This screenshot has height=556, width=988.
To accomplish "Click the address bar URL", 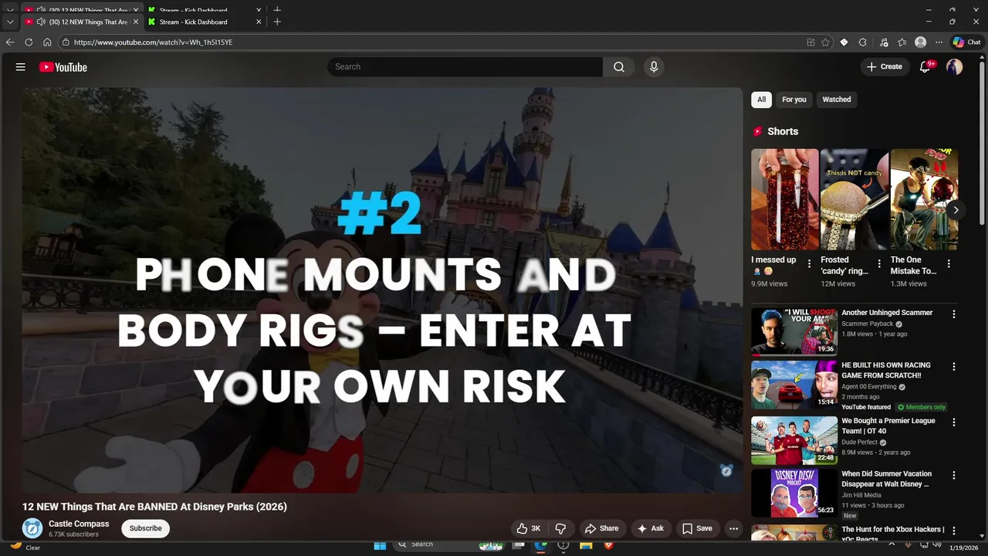I will click(153, 42).
